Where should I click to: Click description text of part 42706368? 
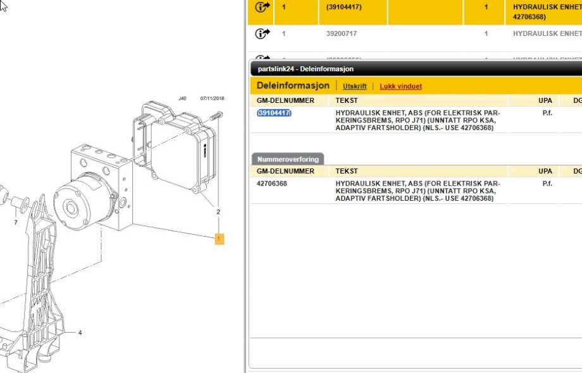pyautogui.click(x=418, y=191)
